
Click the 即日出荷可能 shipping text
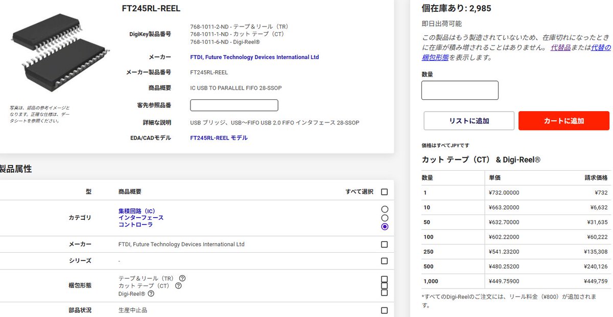click(x=442, y=24)
